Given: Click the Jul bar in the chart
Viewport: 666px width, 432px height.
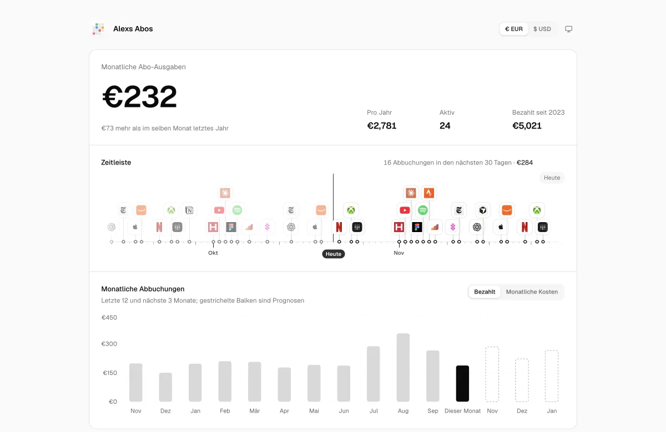Looking at the screenshot, I should (x=374, y=374).
